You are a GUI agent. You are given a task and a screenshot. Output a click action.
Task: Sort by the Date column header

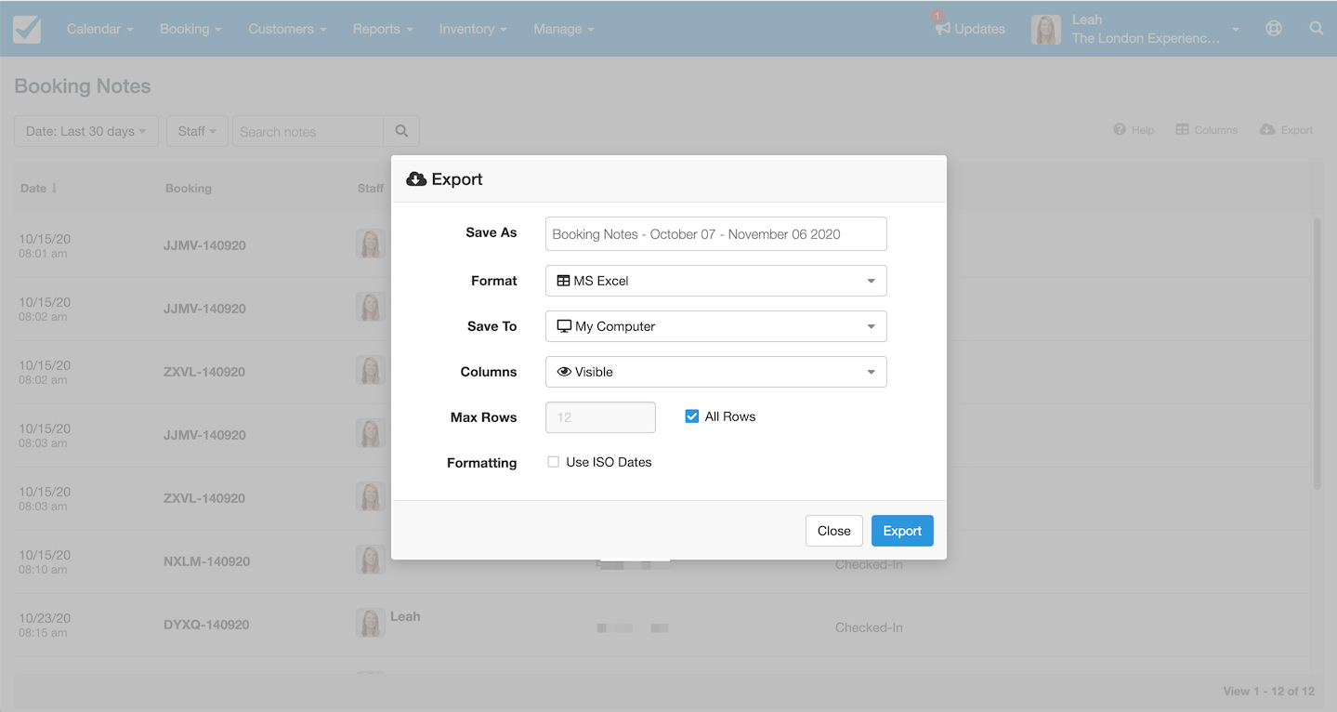(39, 188)
